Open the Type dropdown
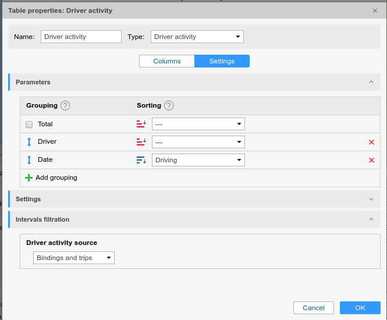The width and height of the screenshot is (387, 320). click(x=197, y=37)
